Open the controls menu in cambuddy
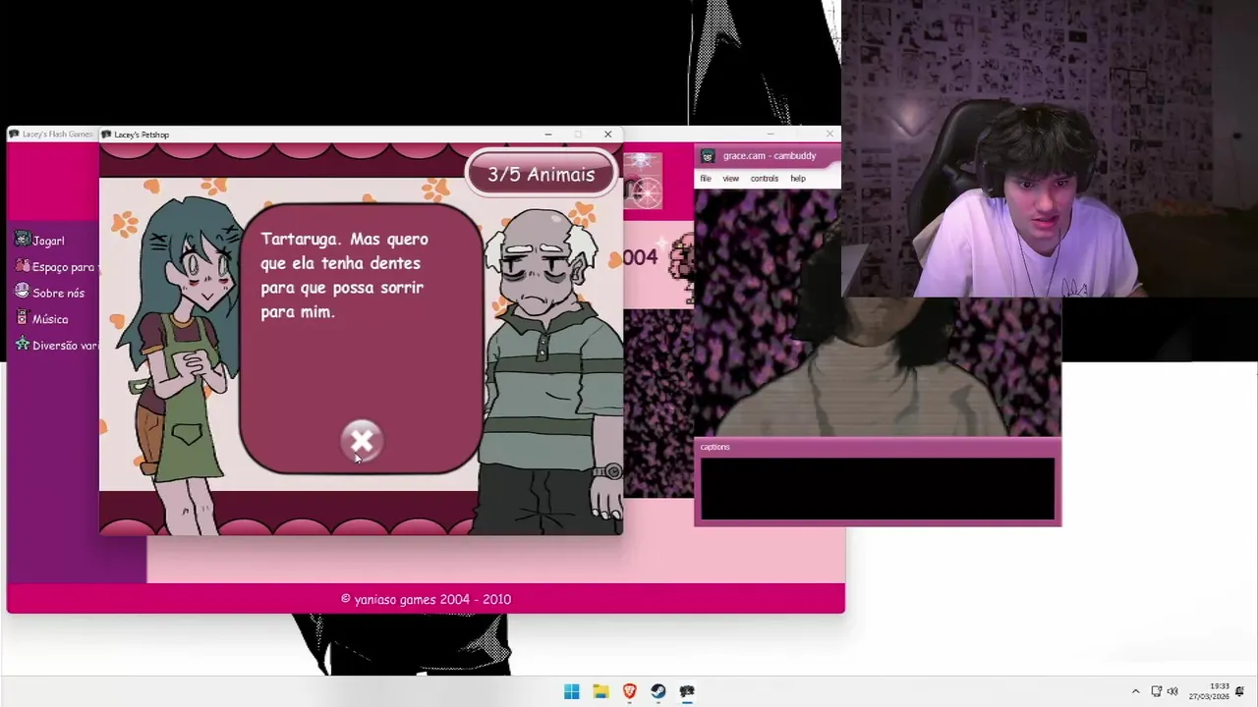This screenshot has width=1258, height=707. point(764,179)
